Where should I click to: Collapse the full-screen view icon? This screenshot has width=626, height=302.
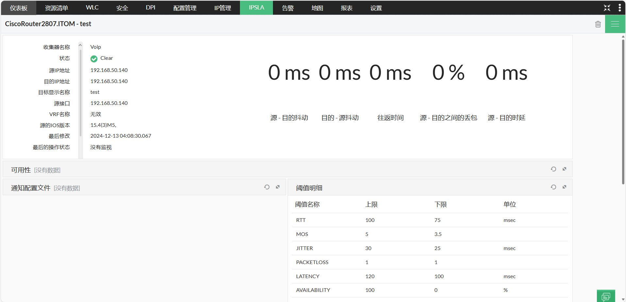click(x=607, y=8)
